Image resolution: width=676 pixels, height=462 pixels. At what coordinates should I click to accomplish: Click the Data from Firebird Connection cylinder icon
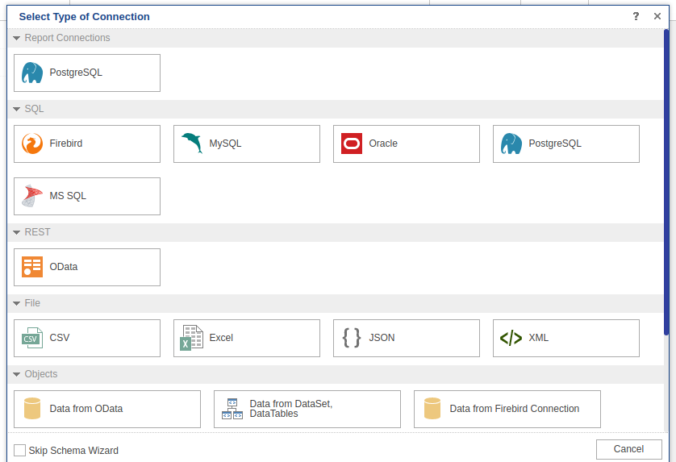[432, 409]
